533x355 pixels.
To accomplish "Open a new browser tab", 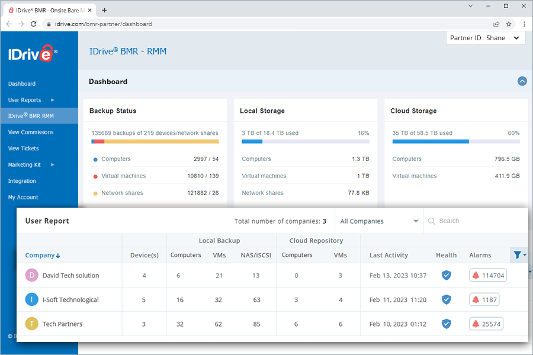I will [104, 10].
